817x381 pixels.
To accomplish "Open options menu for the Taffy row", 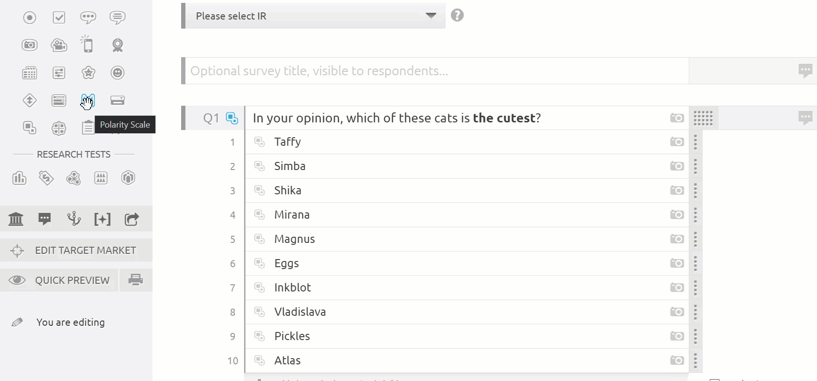I will pyautogui.click(x=695, y=142).
